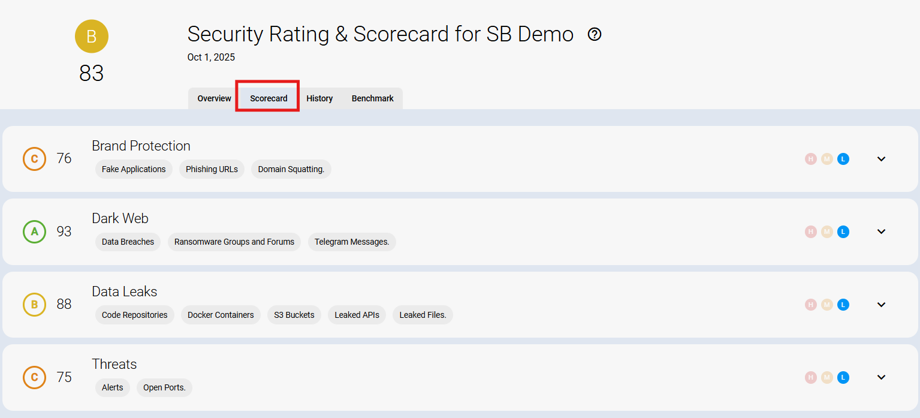920x418 pixels.
Task: Expand the Threats section chevron
Action: pos(881,377)
